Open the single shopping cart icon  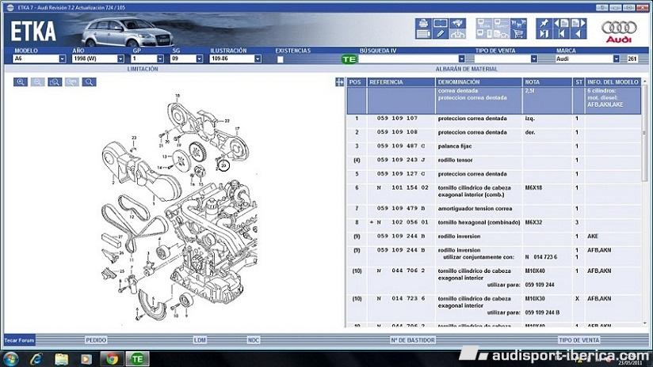pos(518,34)
